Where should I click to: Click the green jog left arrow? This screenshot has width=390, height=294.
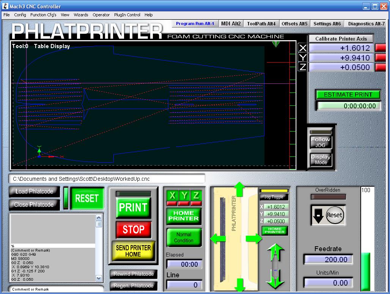coord(218,239)
